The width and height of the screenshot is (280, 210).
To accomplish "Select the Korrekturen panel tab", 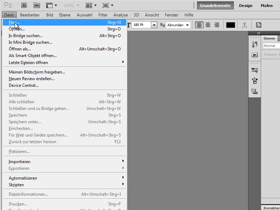I will (x=272, y=208).
